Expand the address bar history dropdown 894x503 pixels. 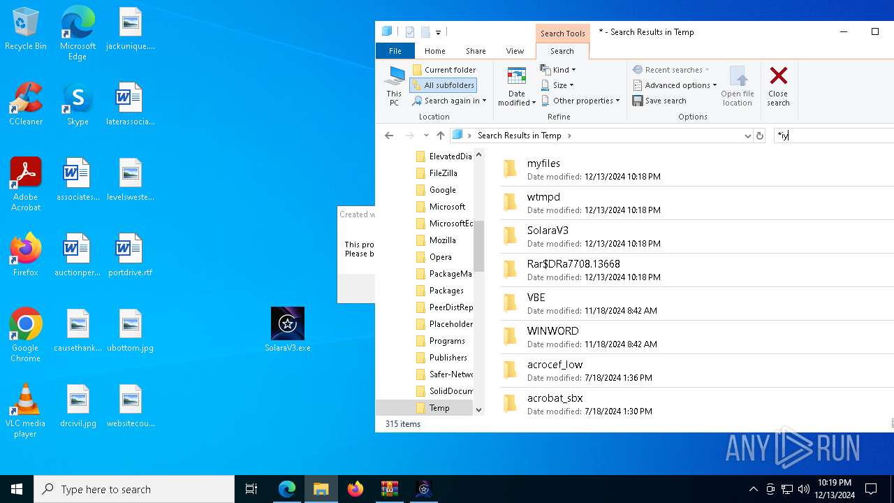point(747,136)
